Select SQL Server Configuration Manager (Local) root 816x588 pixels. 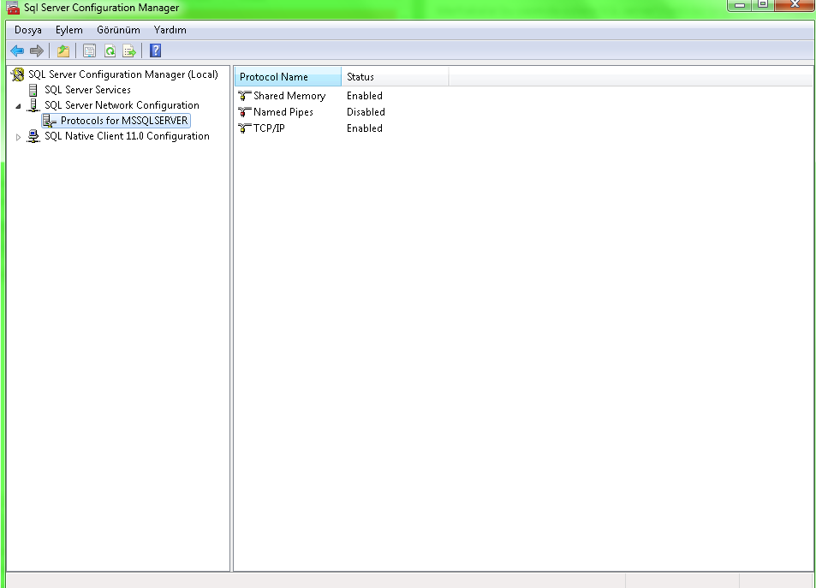coord(123,74)
